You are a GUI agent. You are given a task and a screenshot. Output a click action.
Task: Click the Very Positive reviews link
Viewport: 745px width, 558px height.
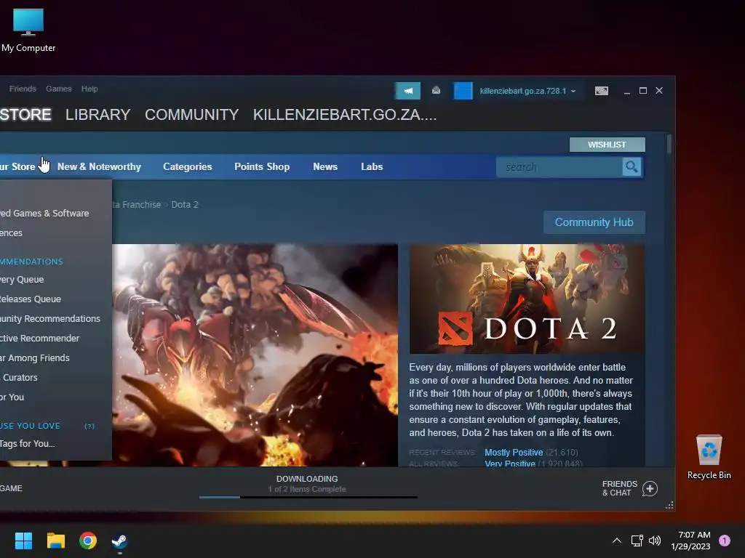click(510, 463)
